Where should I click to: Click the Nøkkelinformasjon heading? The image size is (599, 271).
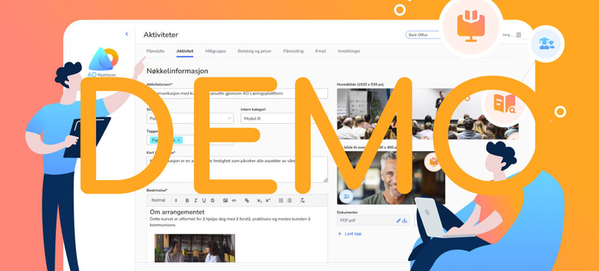coord(177,71)
